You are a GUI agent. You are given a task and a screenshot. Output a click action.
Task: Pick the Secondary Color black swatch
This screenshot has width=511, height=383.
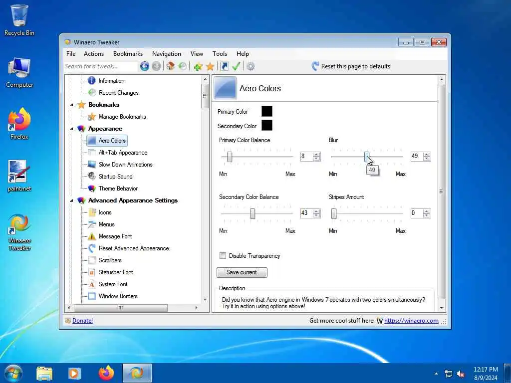click(267, 125)
